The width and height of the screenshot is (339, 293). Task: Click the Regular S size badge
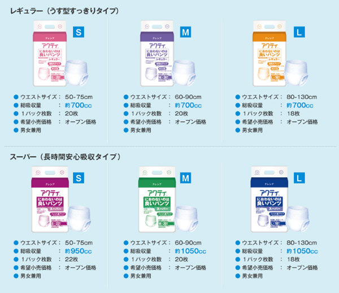pos(79,32)
